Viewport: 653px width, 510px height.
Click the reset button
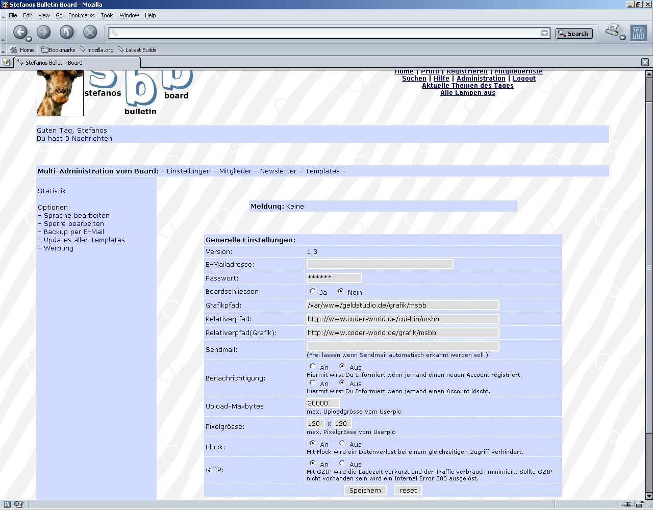pyautogui.click(x=408, y=490)
